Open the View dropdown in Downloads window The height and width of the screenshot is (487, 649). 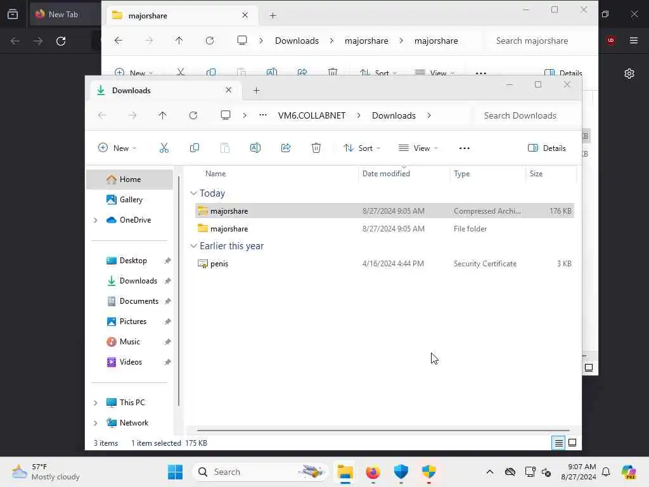[x=418, y=148]
